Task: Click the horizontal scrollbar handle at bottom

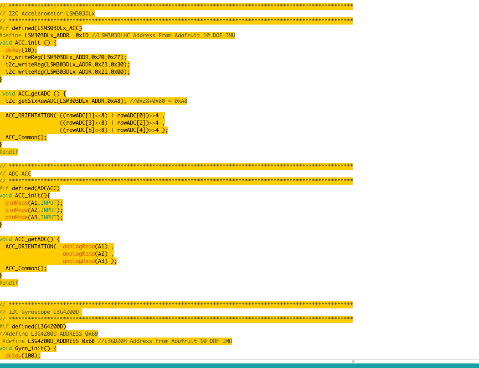Action: [353, 362]
